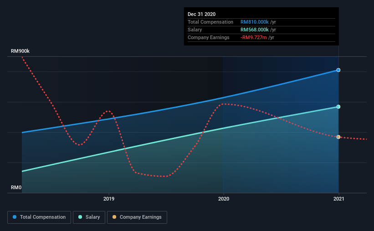The height and width of the screenshot is (231, 374).
Task: Toggle the Company Earnings legend button
Action: 137,217
